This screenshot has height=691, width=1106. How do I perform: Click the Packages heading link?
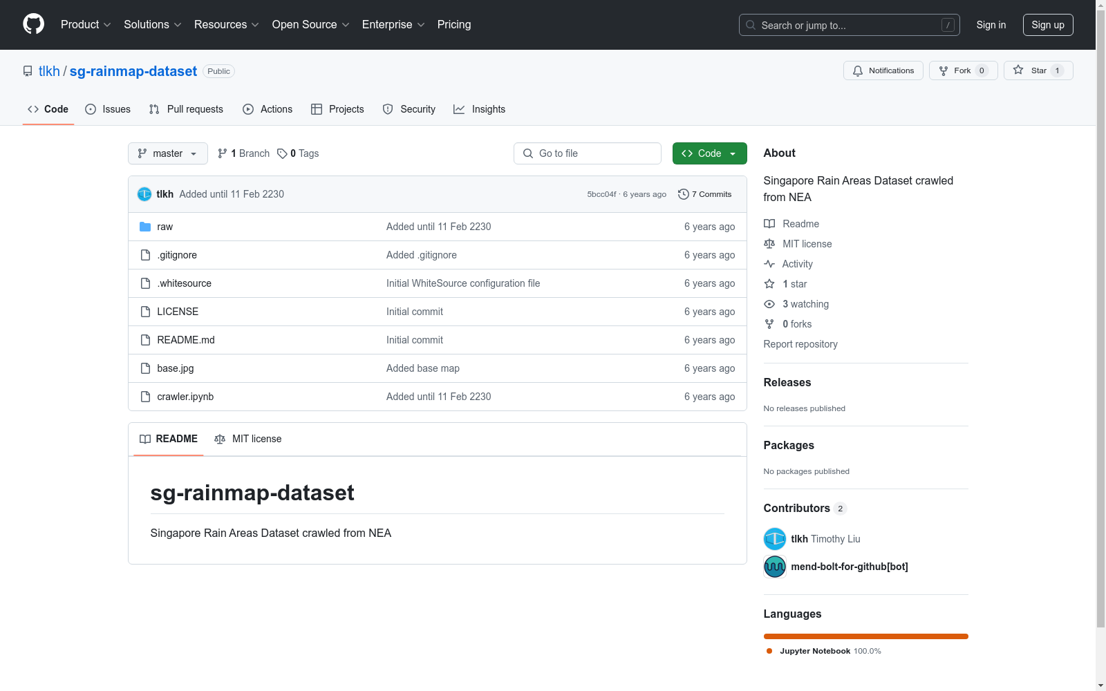tap(789, 445)
